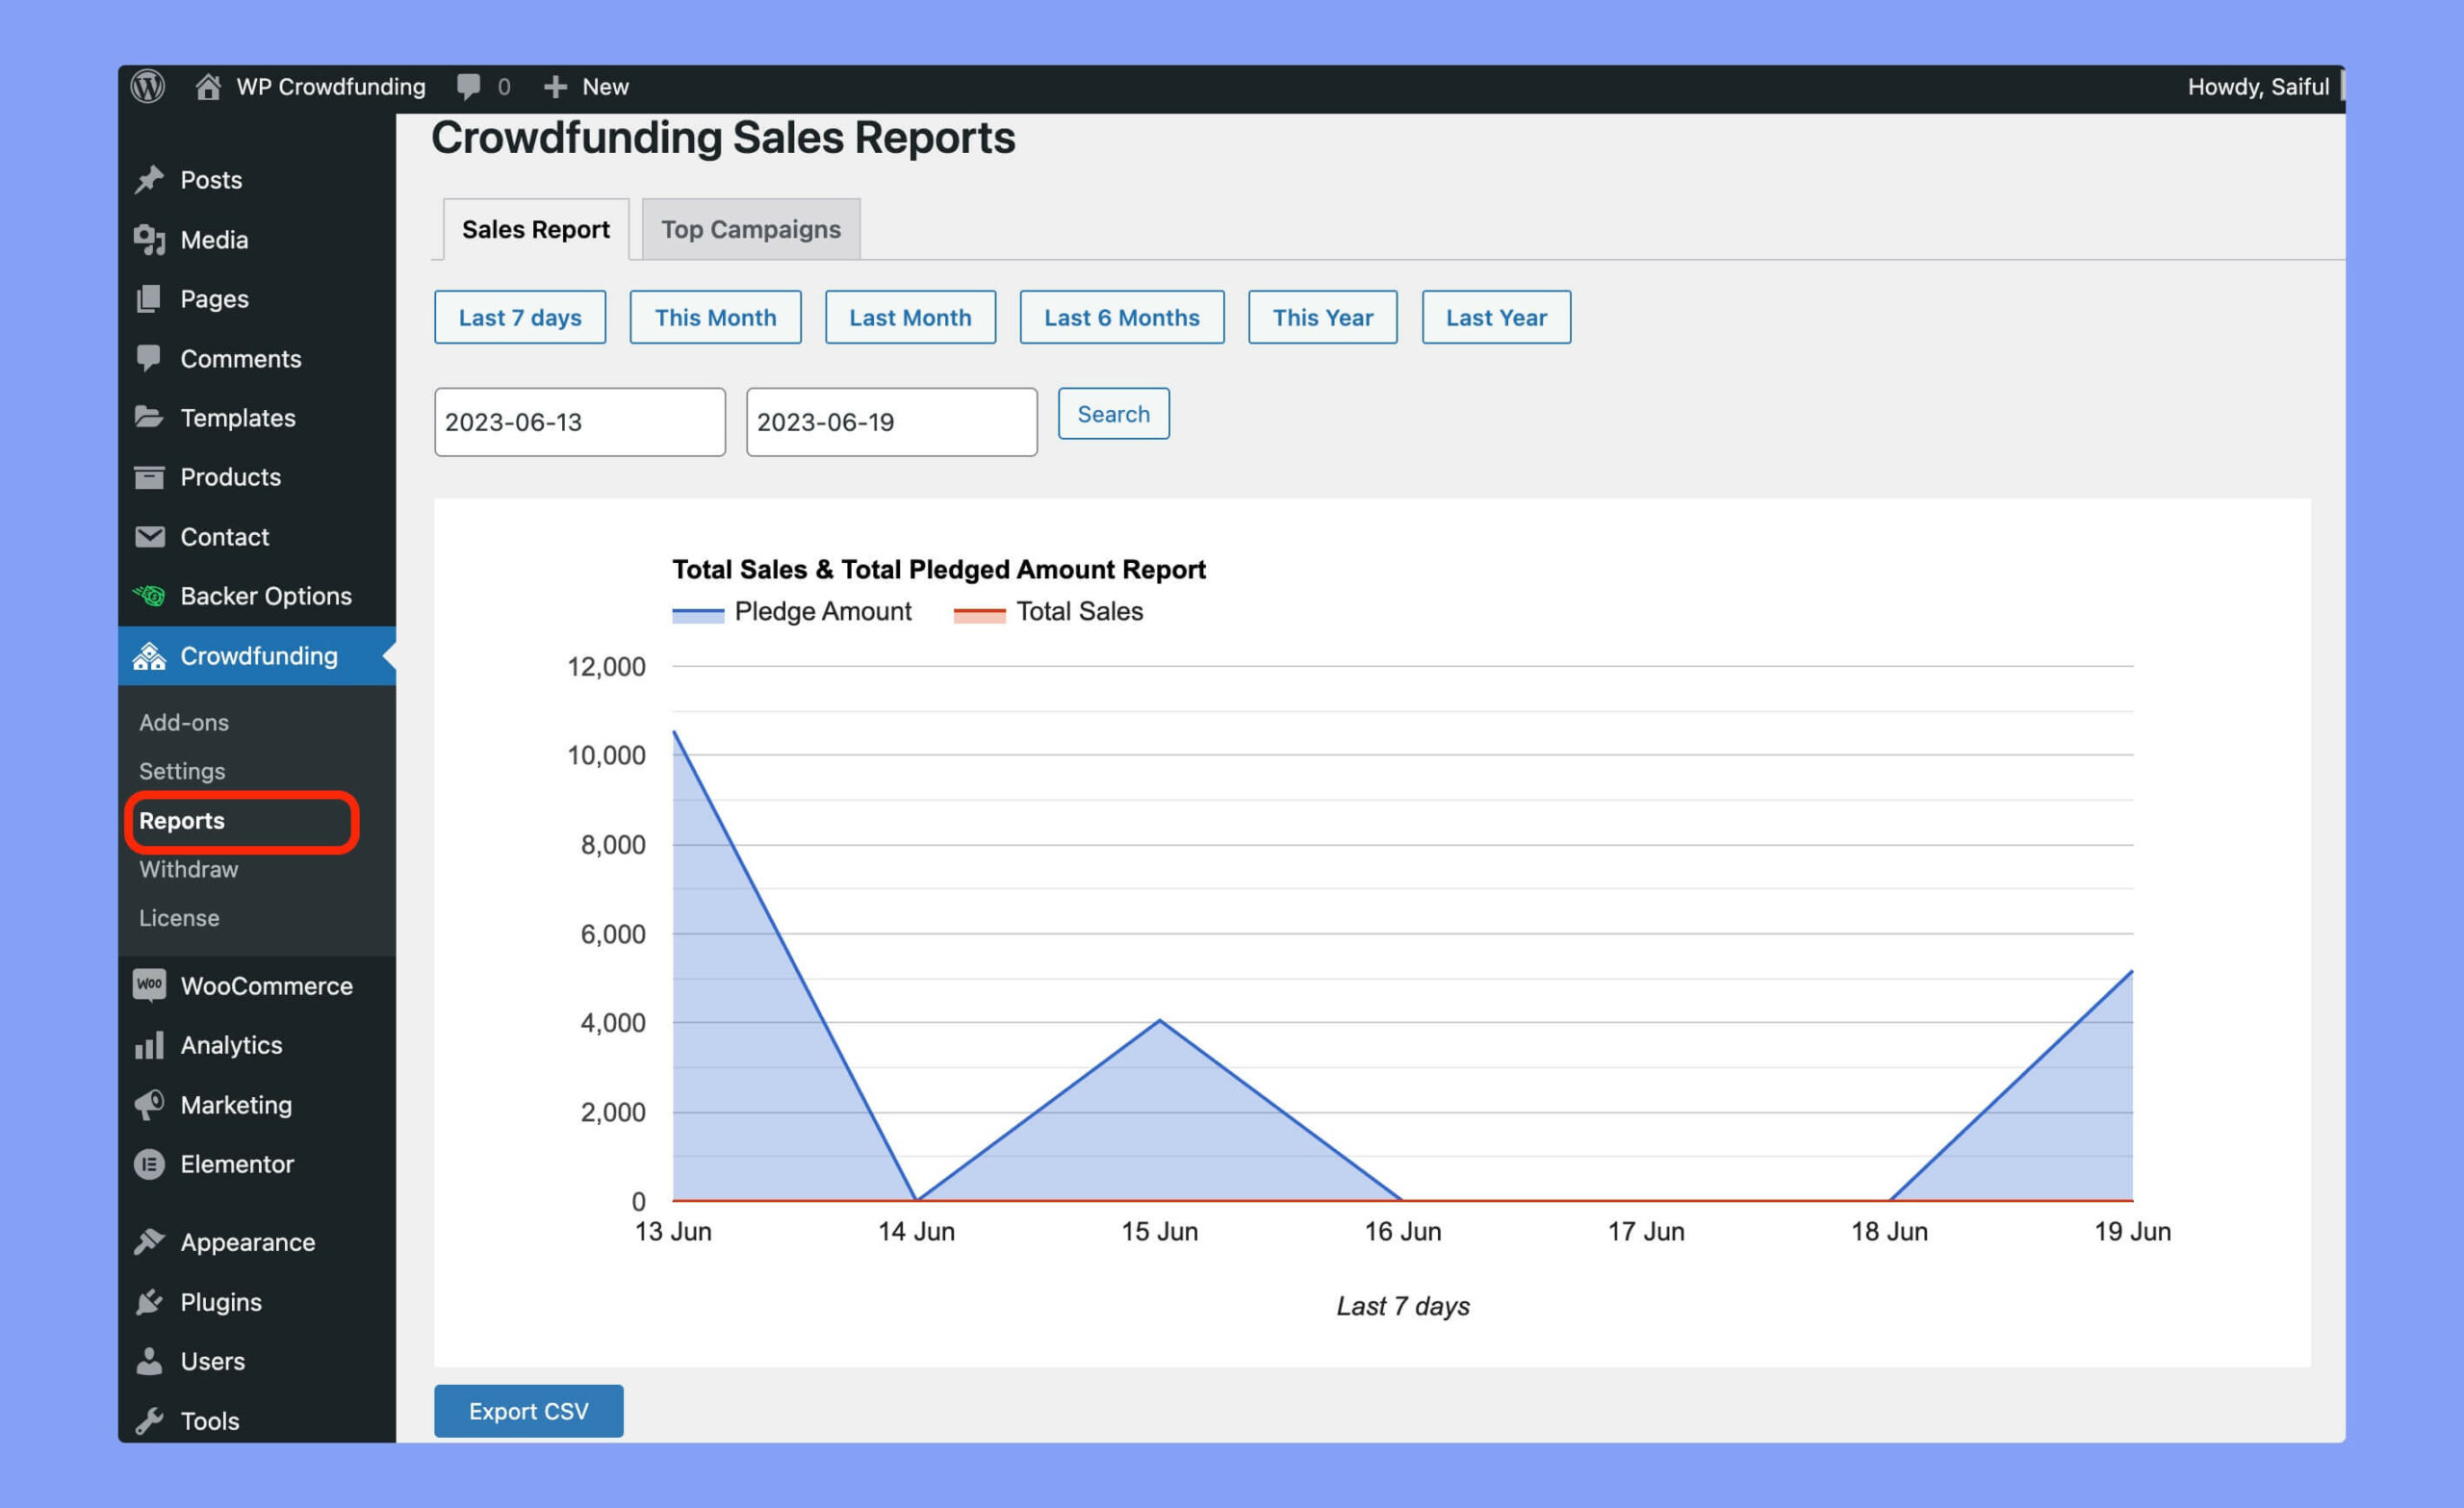Click the Marketing sidebar icon
2464x1508 pixels.
click(149, 1103)
